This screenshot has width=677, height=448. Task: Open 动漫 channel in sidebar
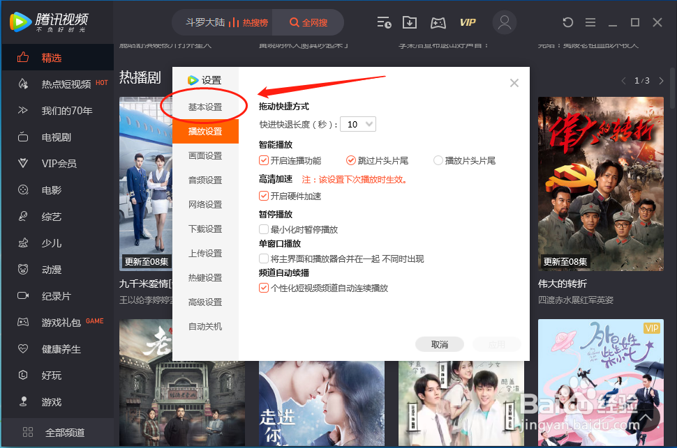(x=58, y=270)
